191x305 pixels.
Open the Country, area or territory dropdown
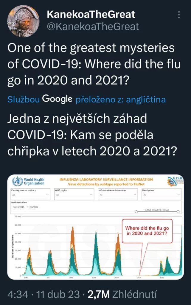30,194
